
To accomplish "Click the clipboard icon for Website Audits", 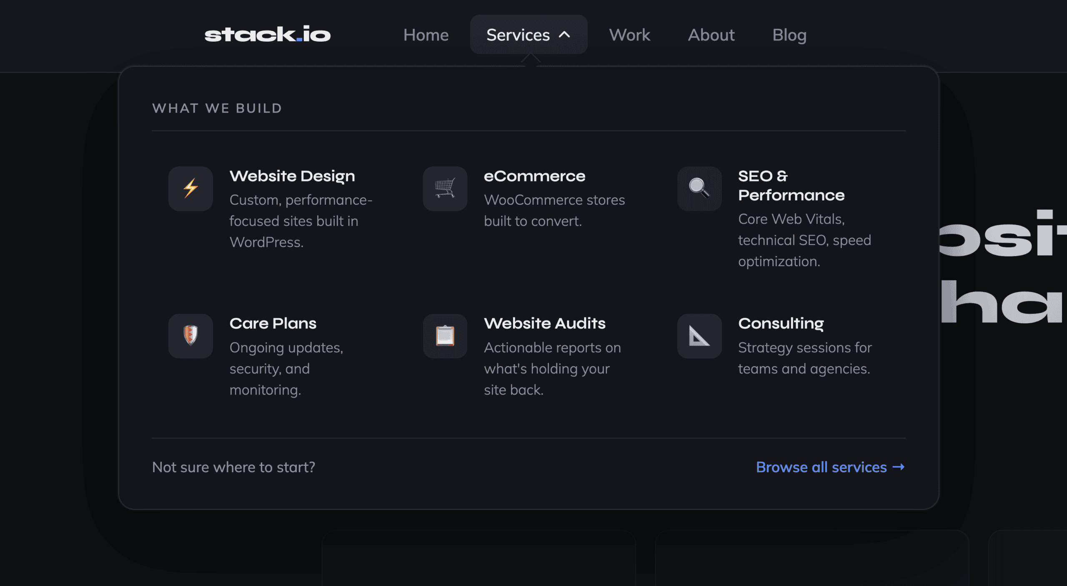I will tap(445, 336).
